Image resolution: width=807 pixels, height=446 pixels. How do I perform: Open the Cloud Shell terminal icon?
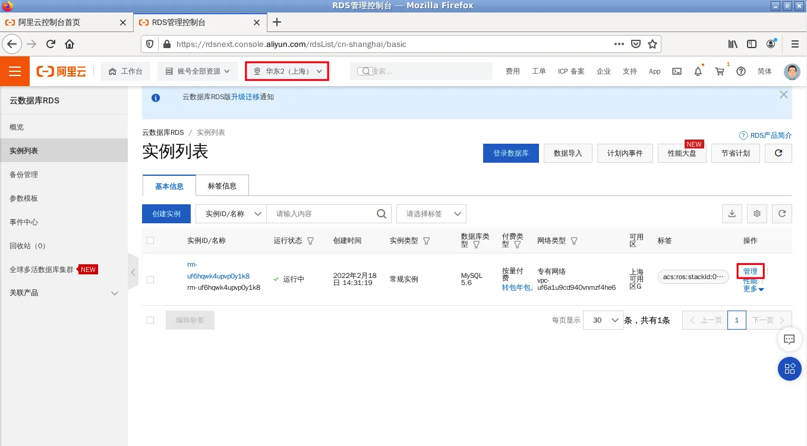point(676,71)
